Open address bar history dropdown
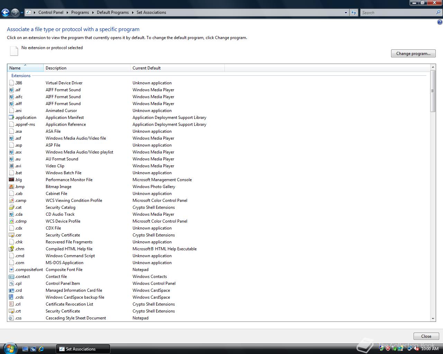The image size is (443, 354). (x=346, y=12)
